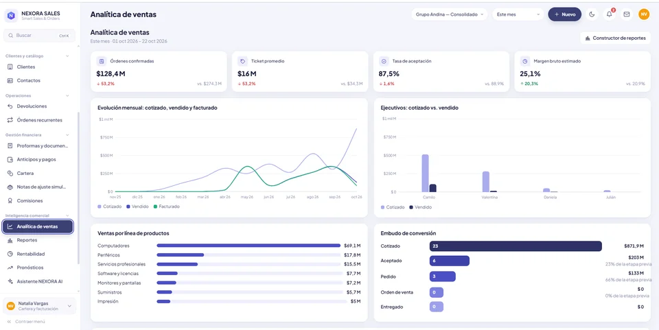
Task: Click the $128,4 M value
Action: click(x=111, y=74)
